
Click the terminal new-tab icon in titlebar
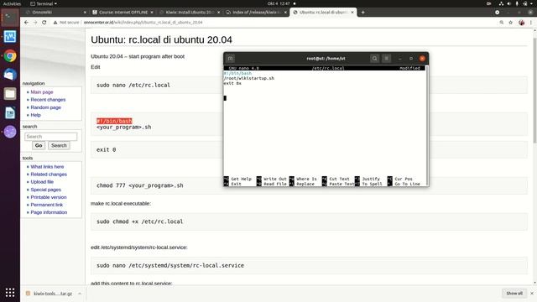[231, 59]
